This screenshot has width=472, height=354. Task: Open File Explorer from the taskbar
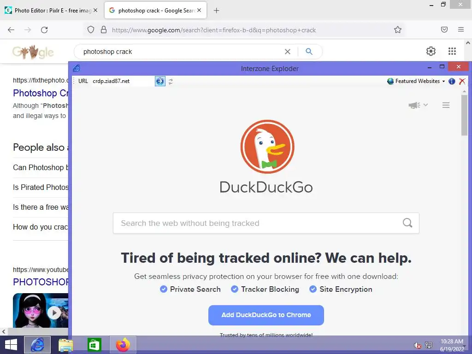(65, 345)
